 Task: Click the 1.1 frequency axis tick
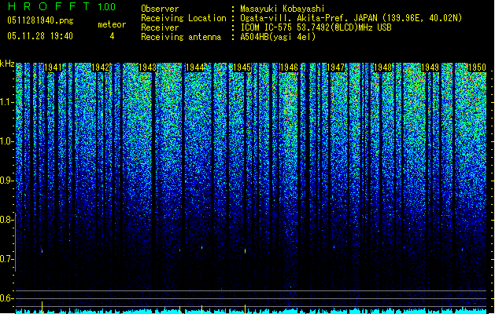(7, 102)
